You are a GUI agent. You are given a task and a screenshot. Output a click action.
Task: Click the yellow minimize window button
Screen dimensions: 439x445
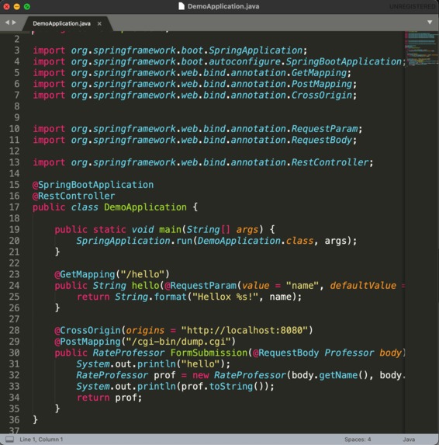[17, 6]
